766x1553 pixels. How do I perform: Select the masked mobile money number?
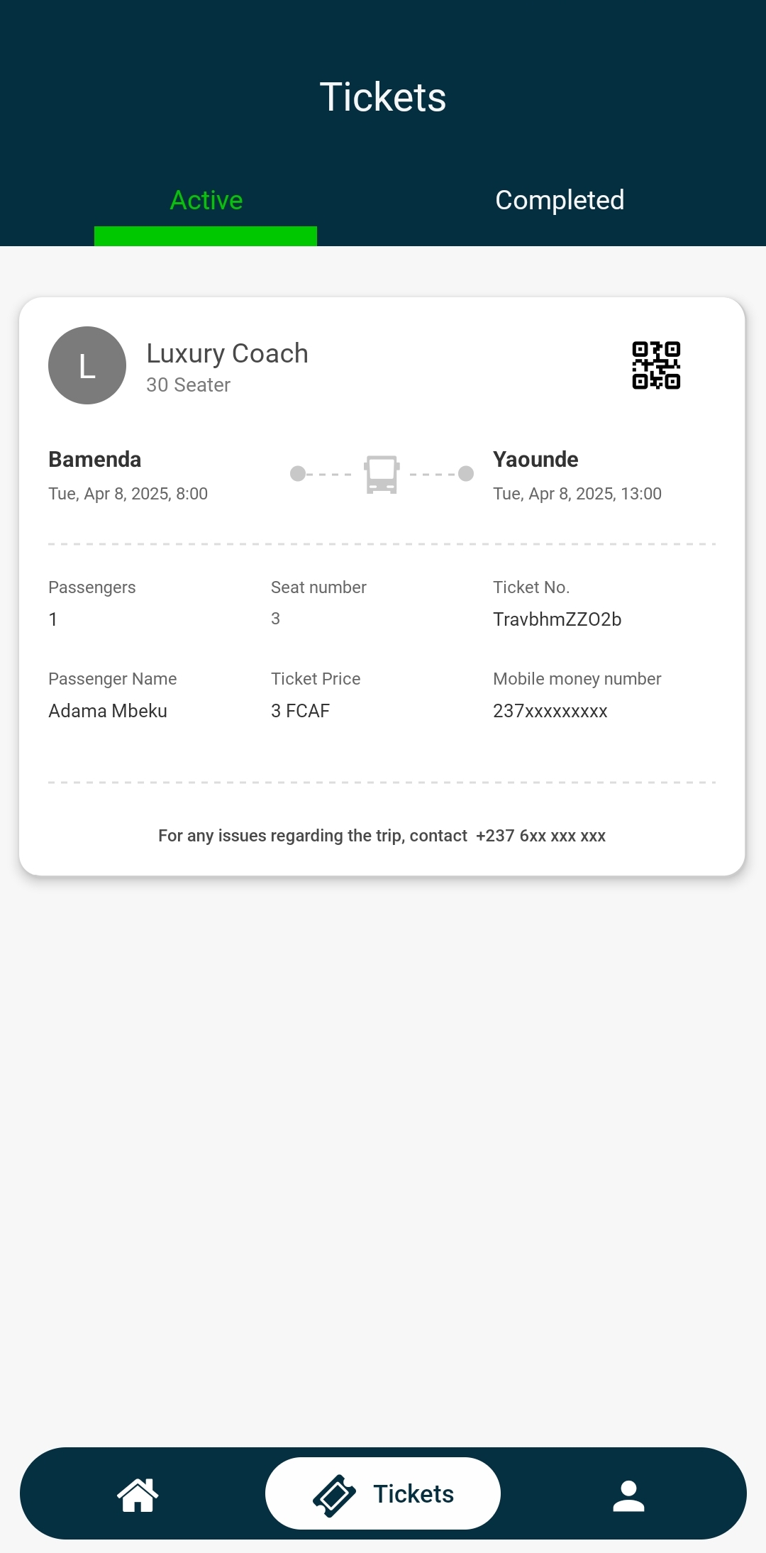550,711
